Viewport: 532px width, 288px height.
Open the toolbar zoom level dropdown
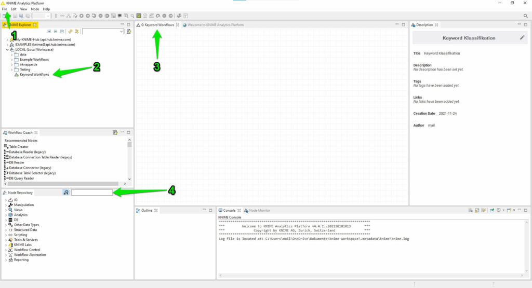coord(48,16)
